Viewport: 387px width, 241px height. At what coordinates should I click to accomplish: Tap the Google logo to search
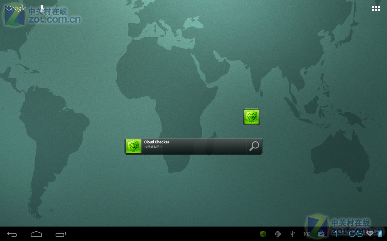[x=15, y=8]
